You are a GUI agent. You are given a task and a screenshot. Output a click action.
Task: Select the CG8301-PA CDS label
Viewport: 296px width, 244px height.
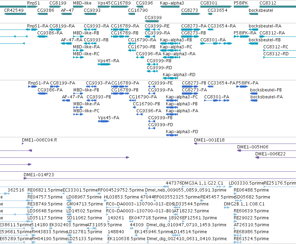(x=217, y=97)
